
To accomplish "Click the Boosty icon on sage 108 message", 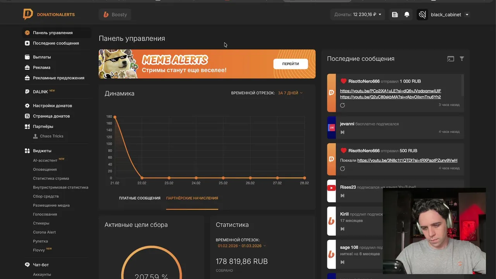I will tap(331, 254).
